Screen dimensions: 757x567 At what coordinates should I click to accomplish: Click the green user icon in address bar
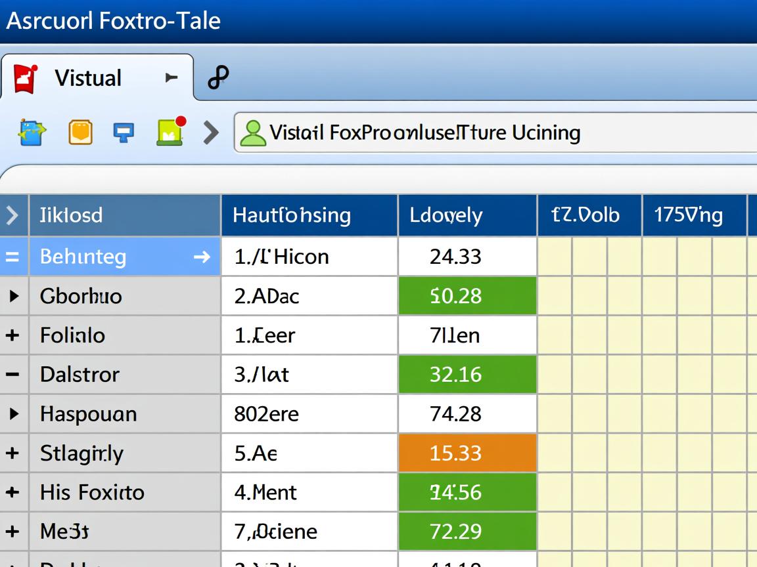tap(256, 132)
